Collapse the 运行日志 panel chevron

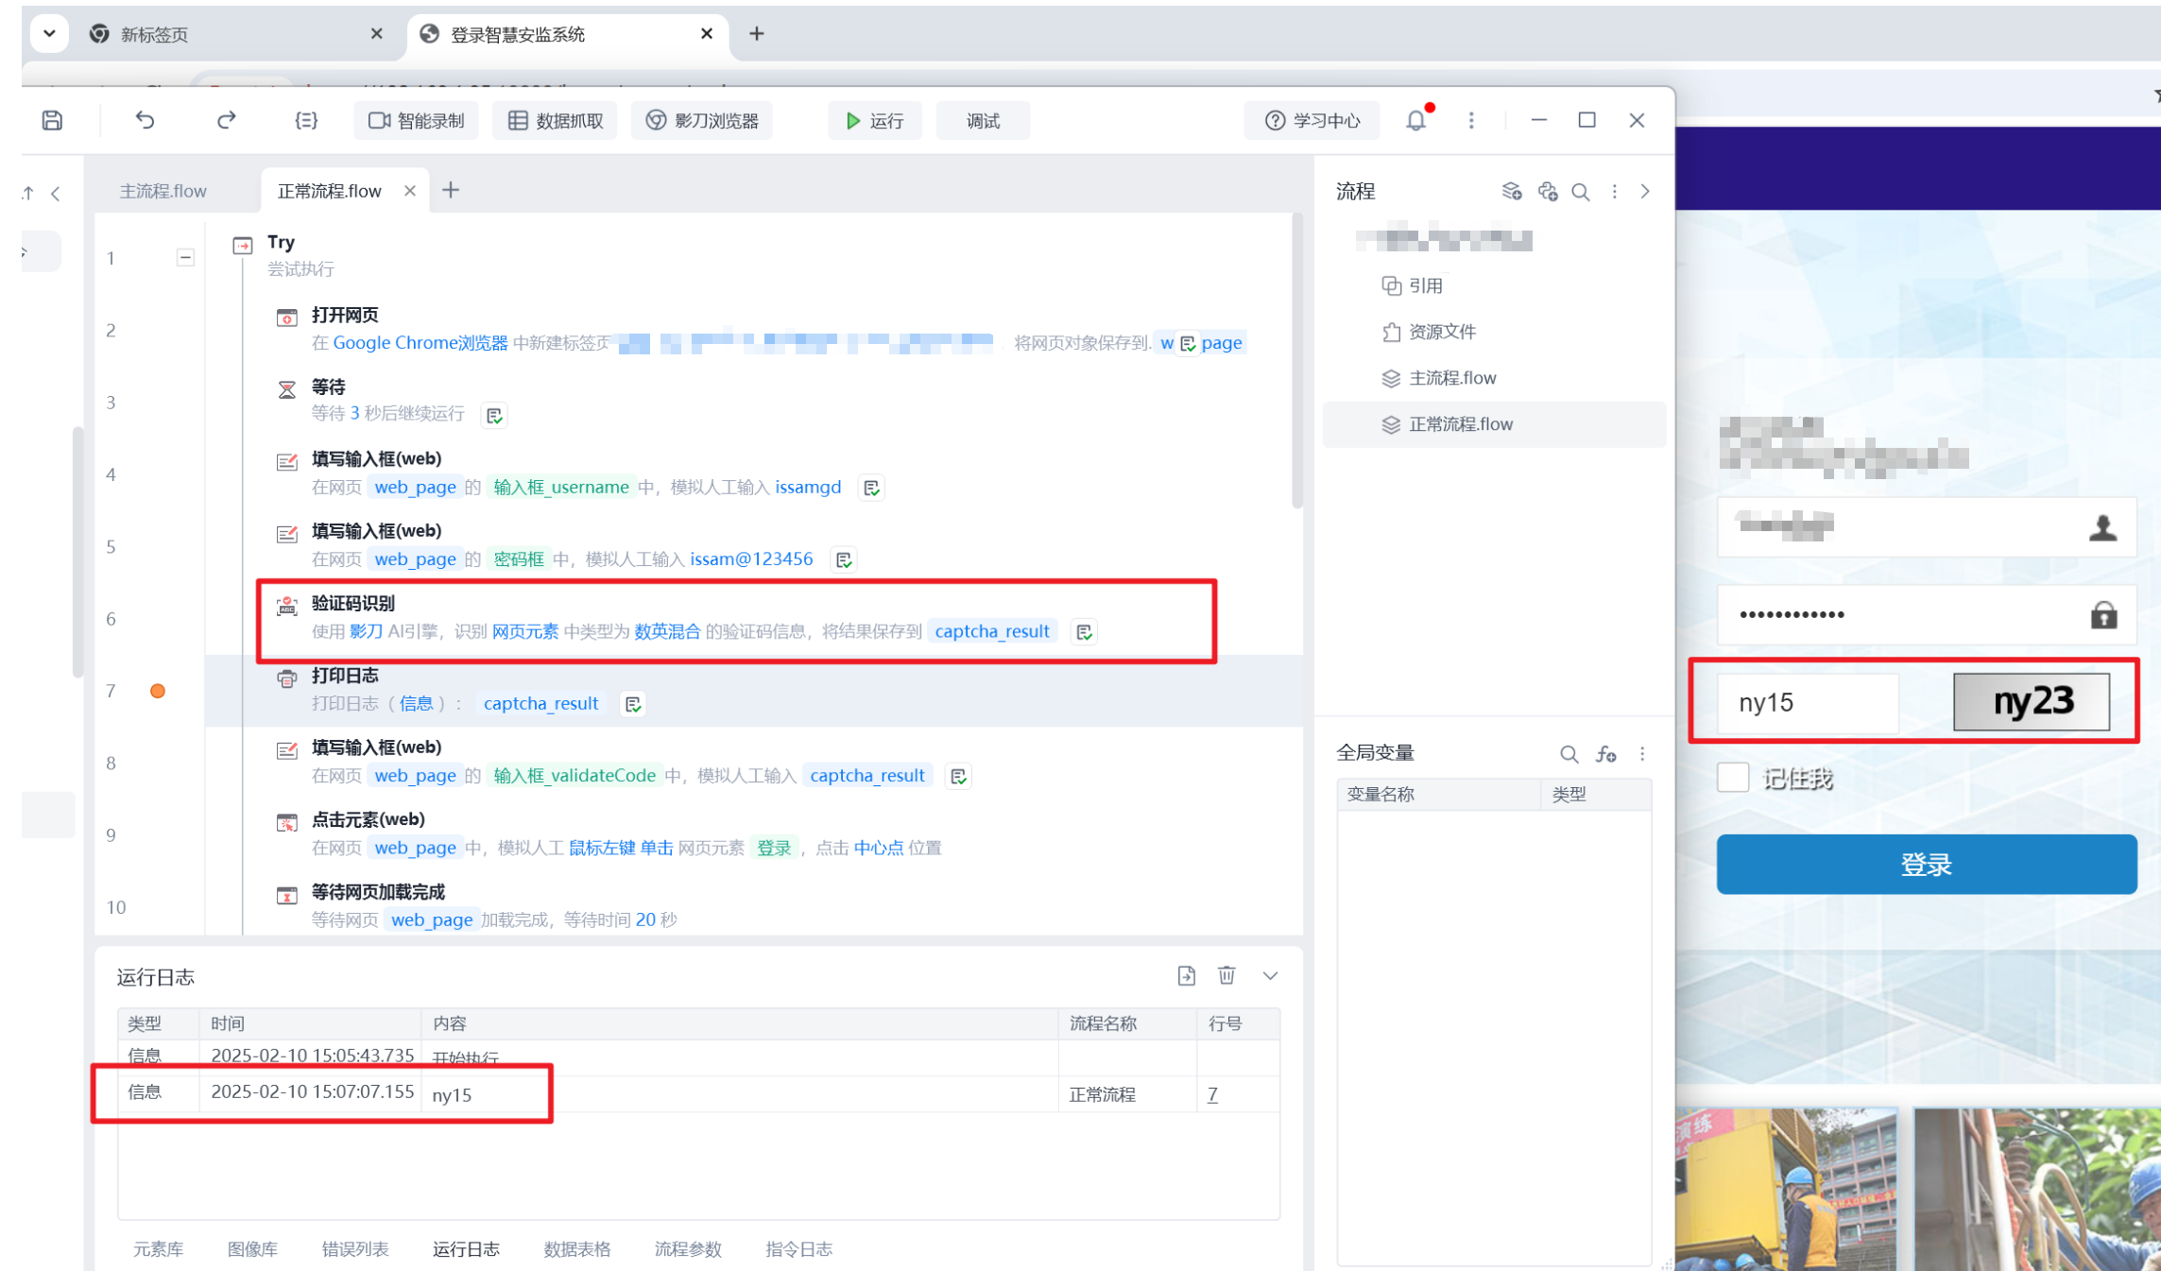(1270, 975)
